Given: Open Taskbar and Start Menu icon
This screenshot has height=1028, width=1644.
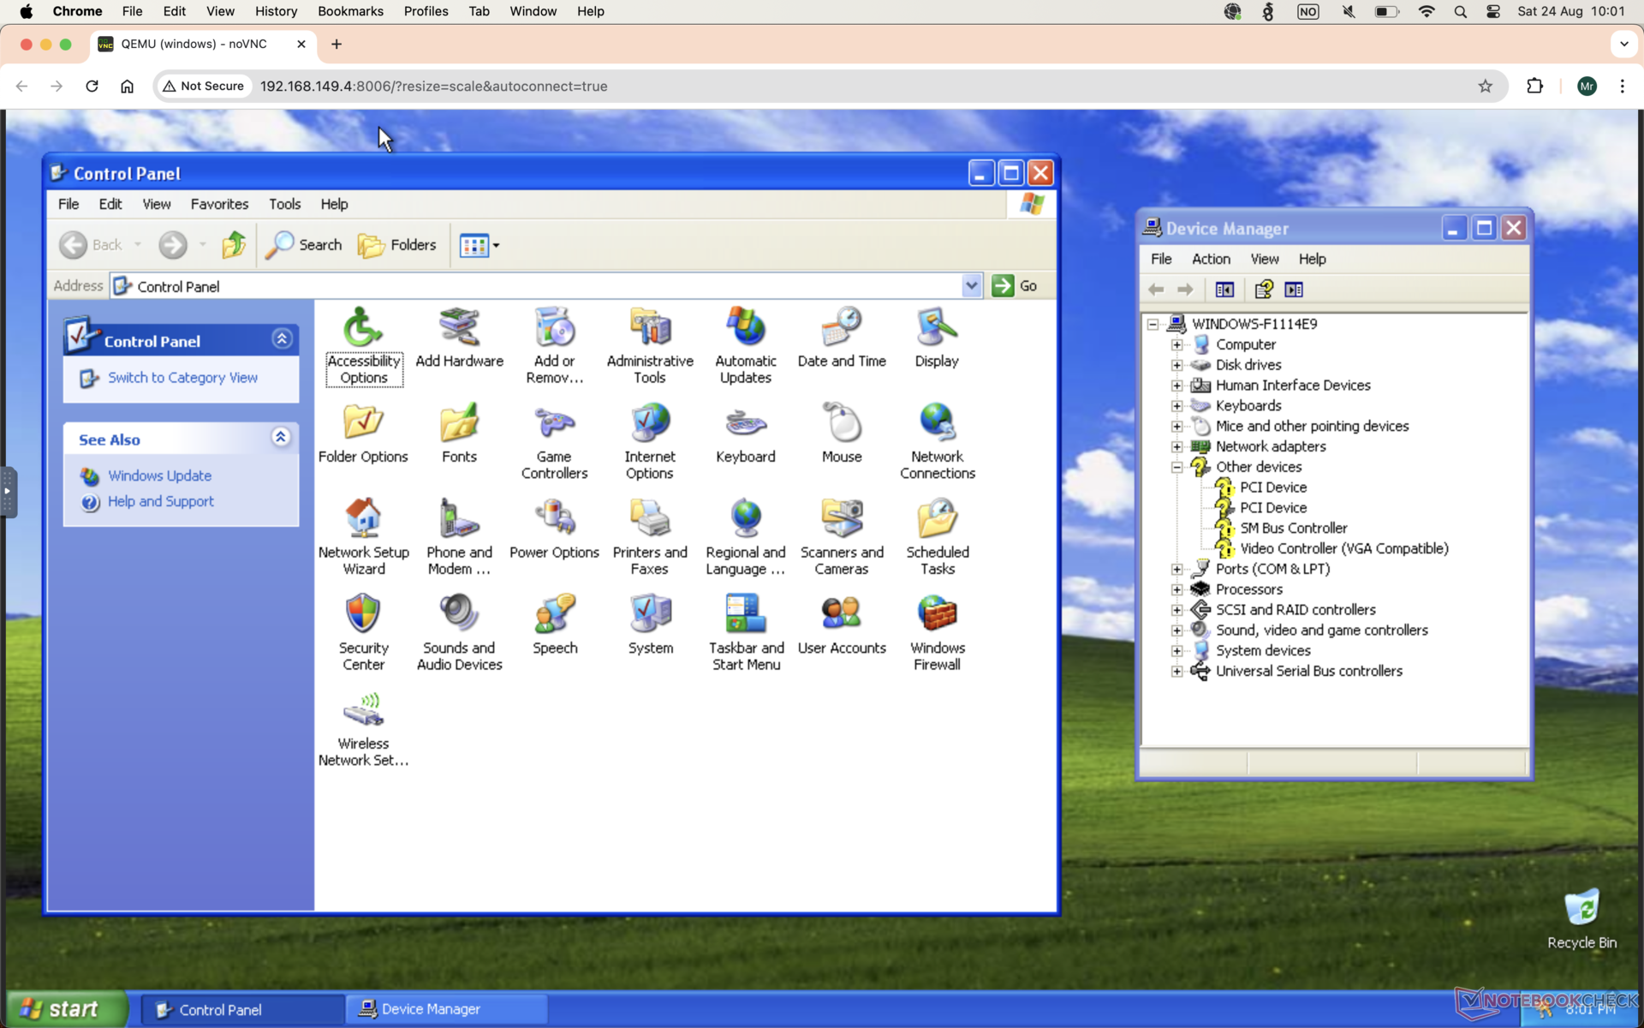Looking at the screenshot, I should 746,633.
